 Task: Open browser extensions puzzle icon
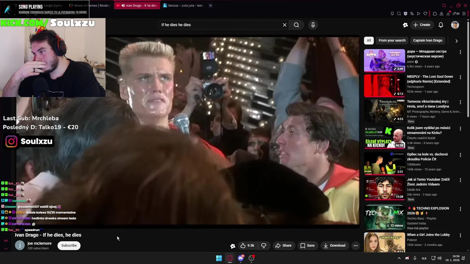tap(435, 14)
